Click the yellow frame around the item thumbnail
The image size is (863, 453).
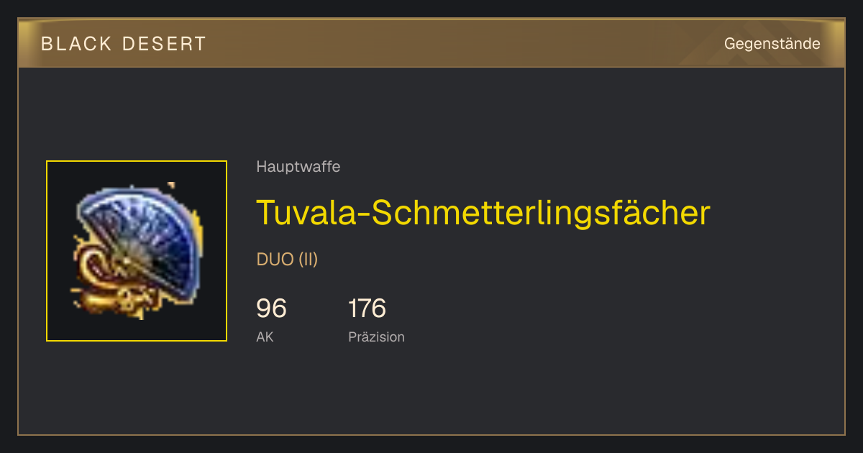click(x=137, y=251)
